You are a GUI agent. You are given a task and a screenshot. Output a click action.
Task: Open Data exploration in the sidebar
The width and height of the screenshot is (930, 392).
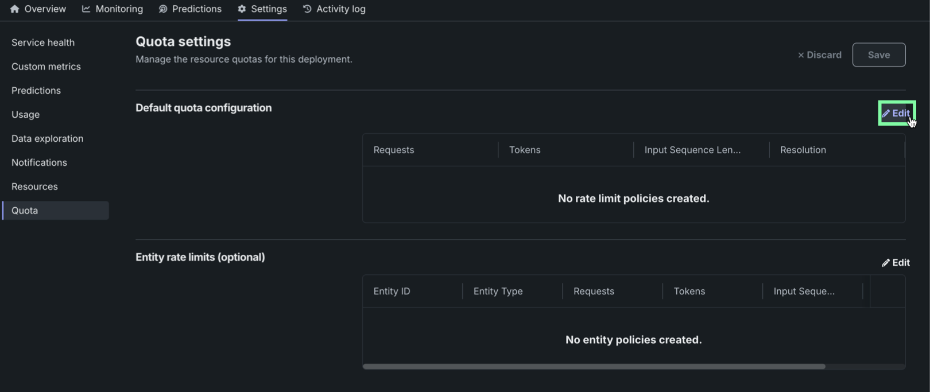[x=47, y=139]
